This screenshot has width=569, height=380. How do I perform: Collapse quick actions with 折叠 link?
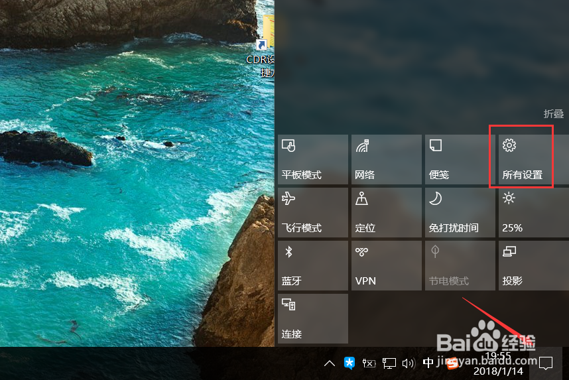[x=553, y=114]
